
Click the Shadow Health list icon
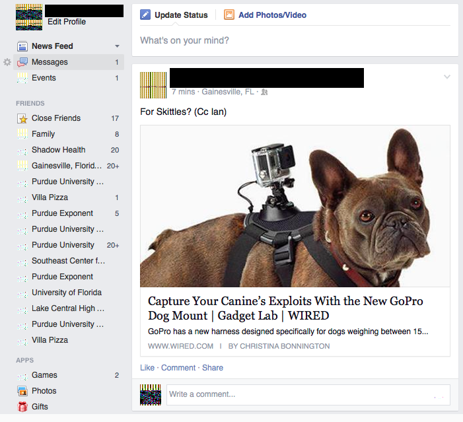(22, 151)
